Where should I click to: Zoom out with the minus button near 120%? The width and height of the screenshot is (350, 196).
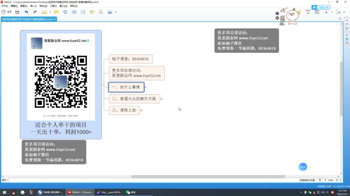click(x=325, y=180)
